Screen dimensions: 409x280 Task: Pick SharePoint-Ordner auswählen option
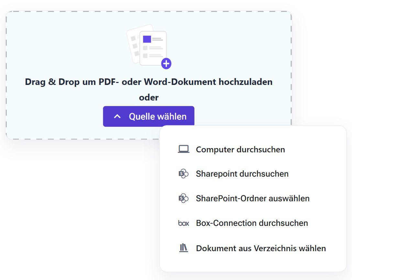click(x=253, y=198)
